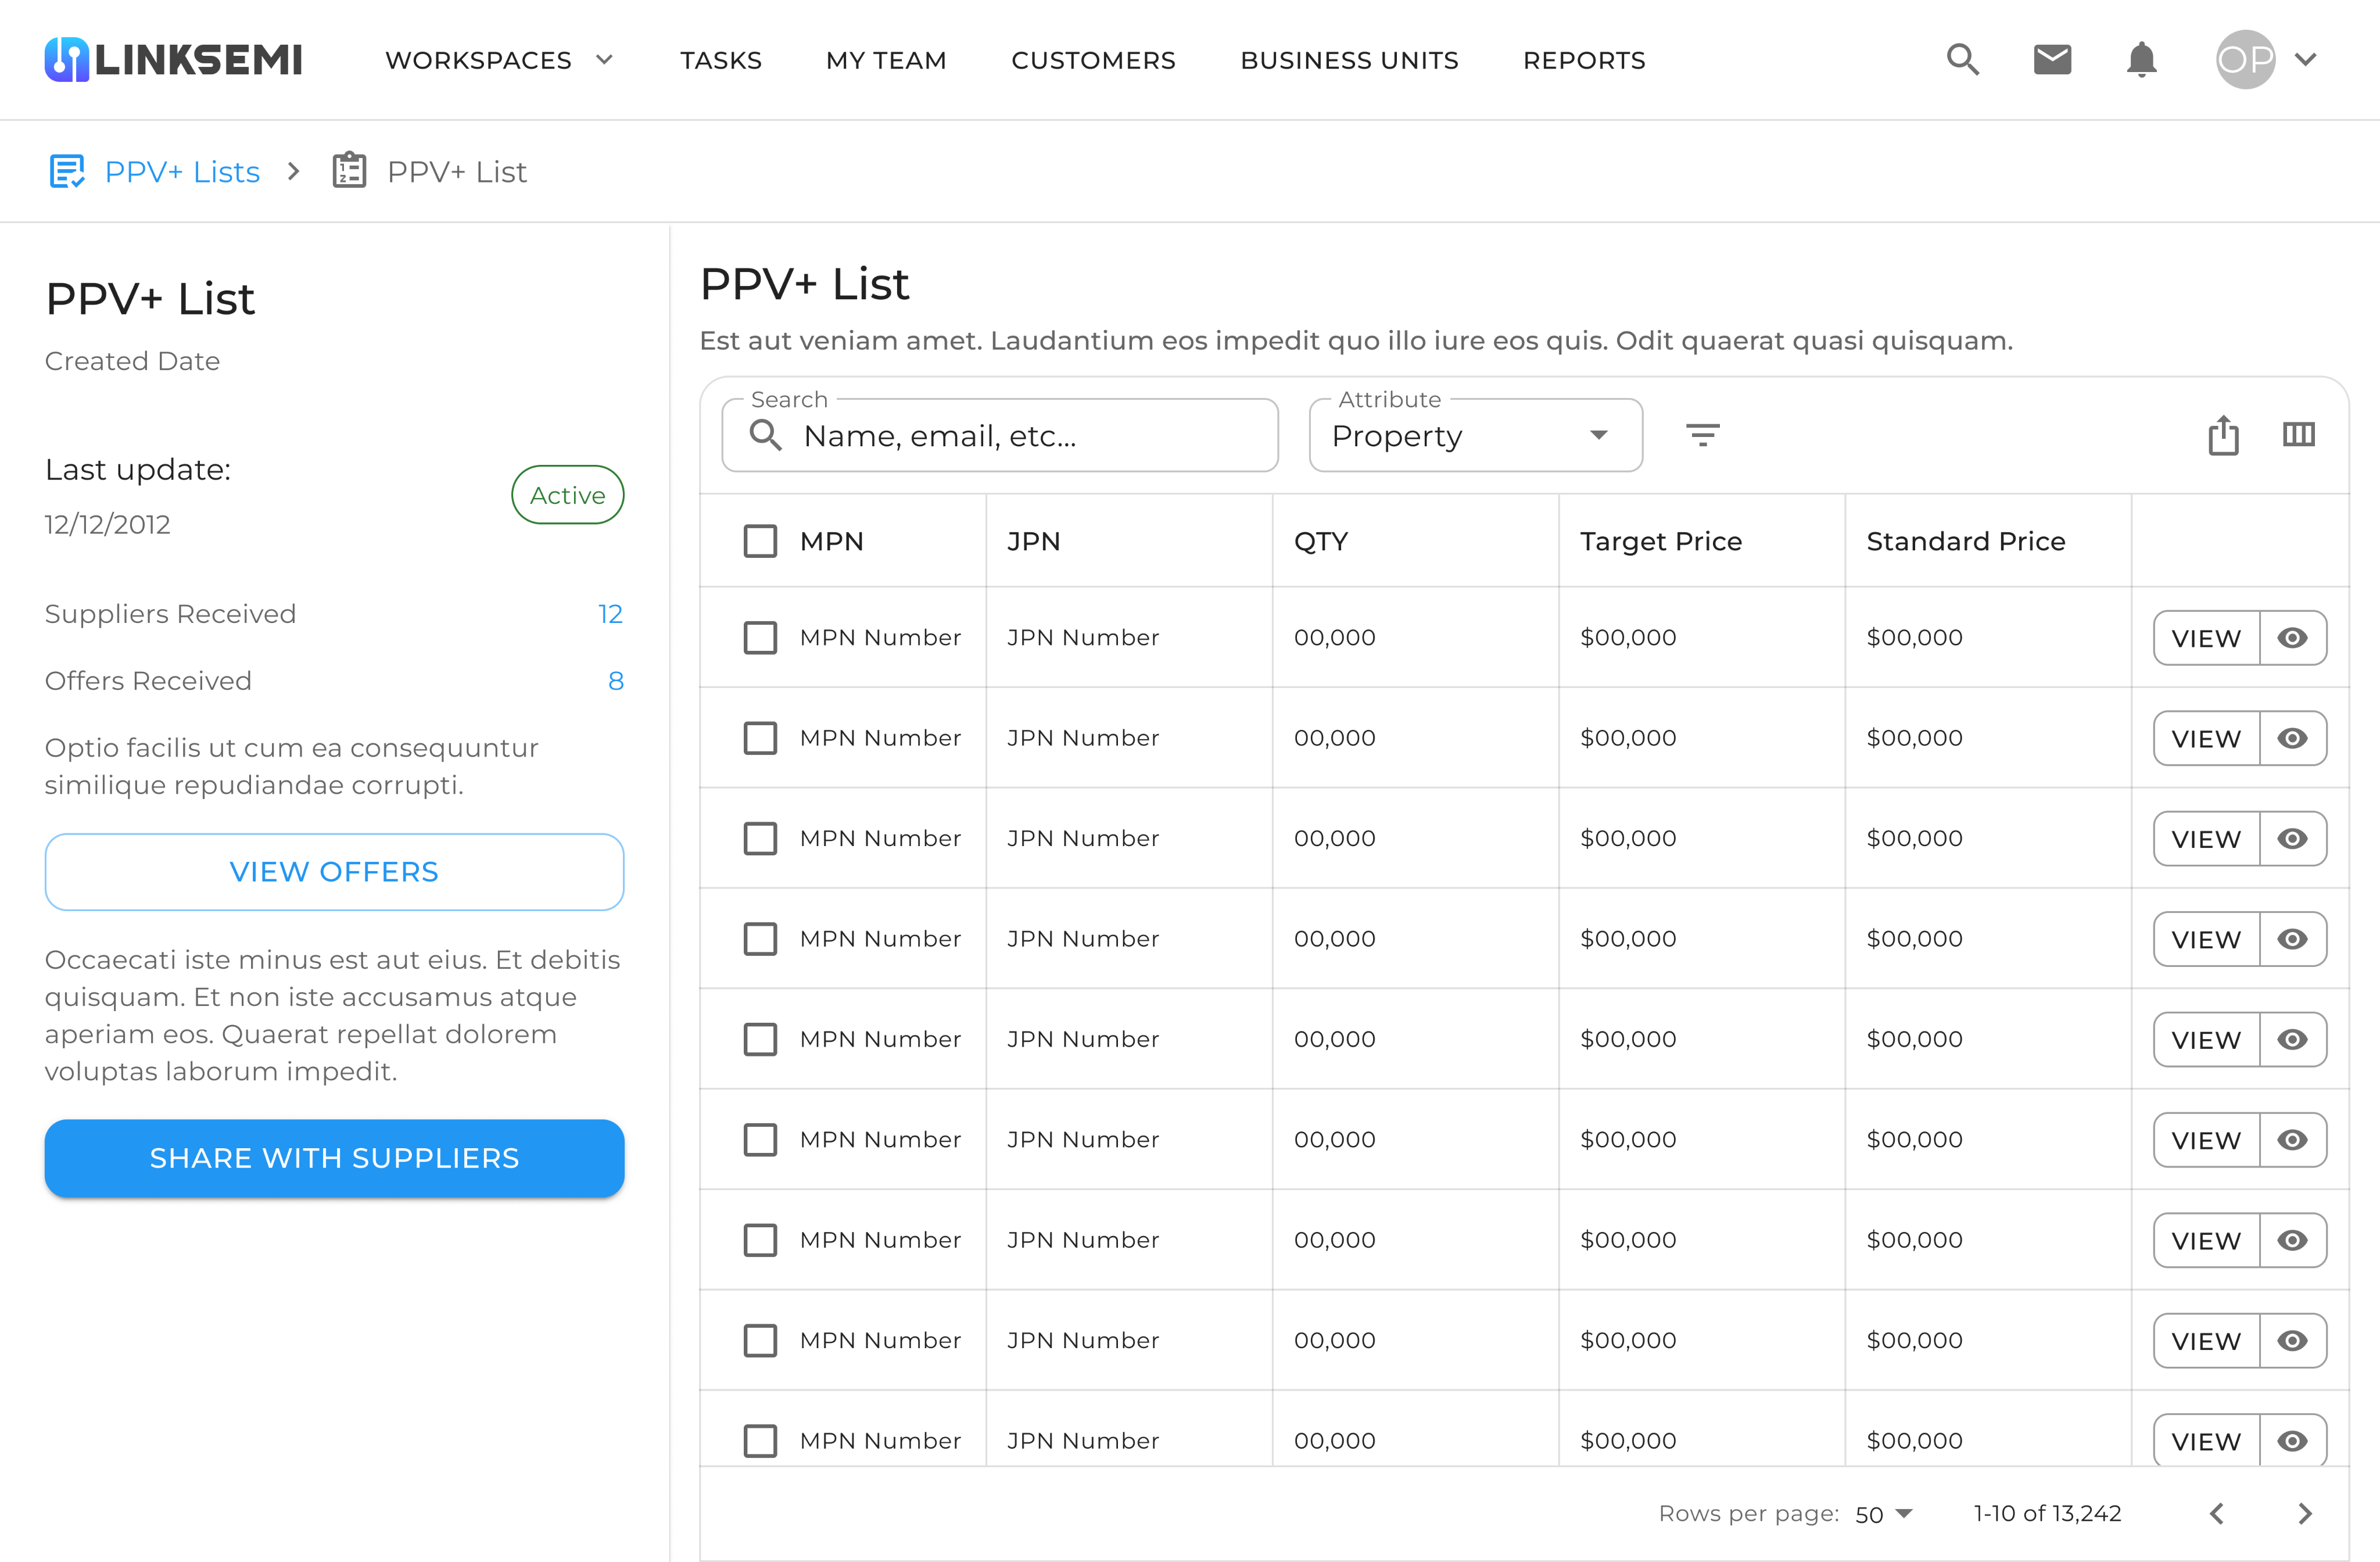This screenshot has height=1562, width=2380.
Task: Click the LinkSemi logo
Action: point(174,60)
